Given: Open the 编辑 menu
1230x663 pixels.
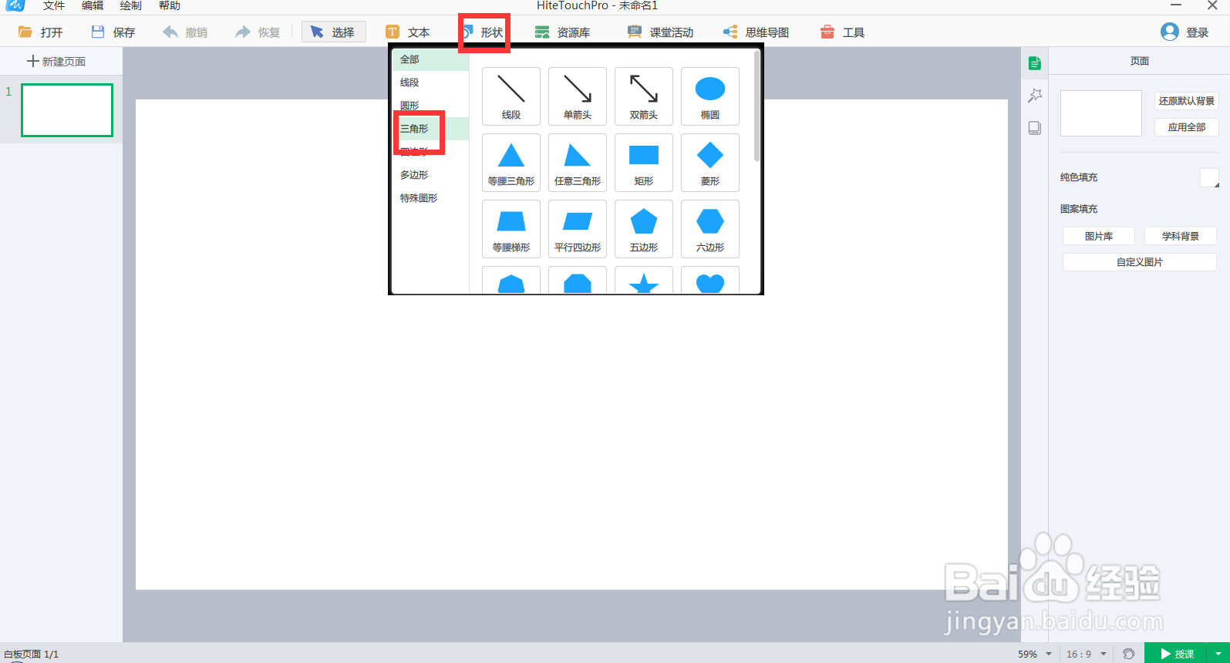Looking at the screenshot, I should 93,5.
